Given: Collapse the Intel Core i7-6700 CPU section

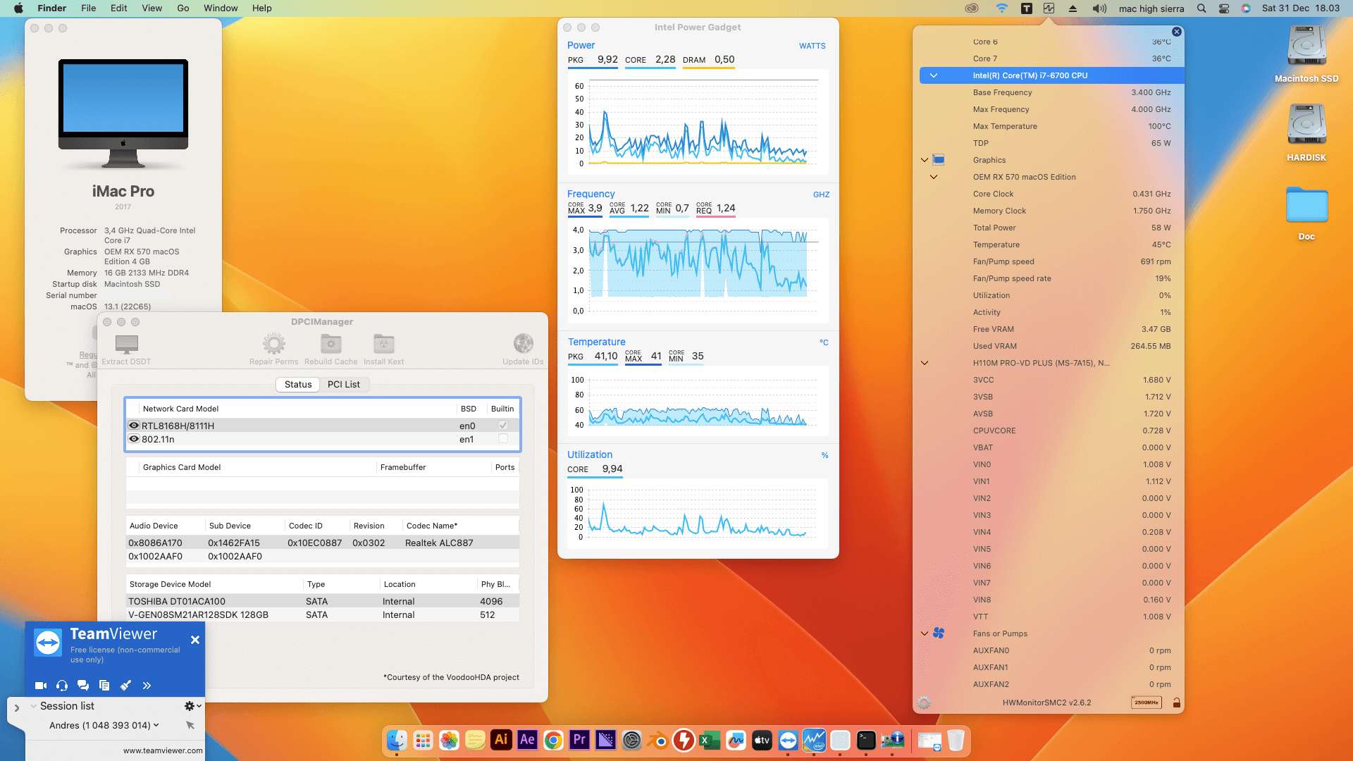Looking at the screenshot, I should (934, 75).
